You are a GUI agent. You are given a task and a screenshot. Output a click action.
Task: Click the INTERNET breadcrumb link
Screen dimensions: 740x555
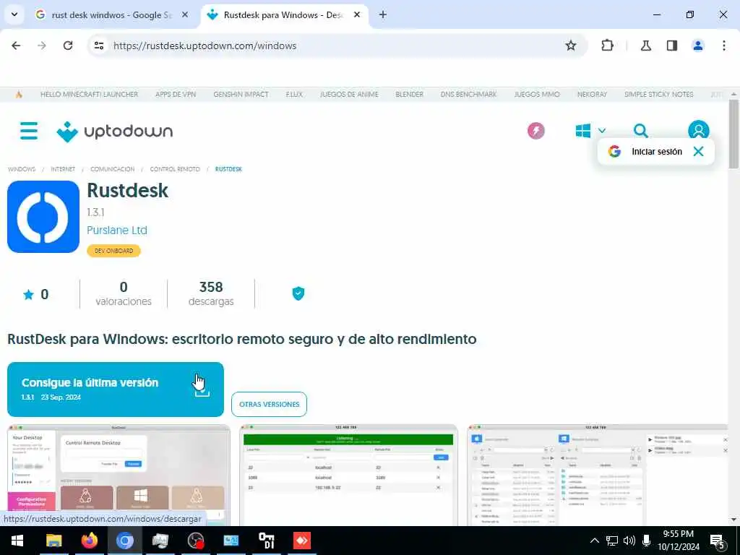click(x=63, y=169)
